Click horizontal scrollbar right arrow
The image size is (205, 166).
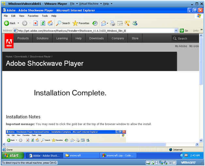pyautogui.click(x=197, y=144)
